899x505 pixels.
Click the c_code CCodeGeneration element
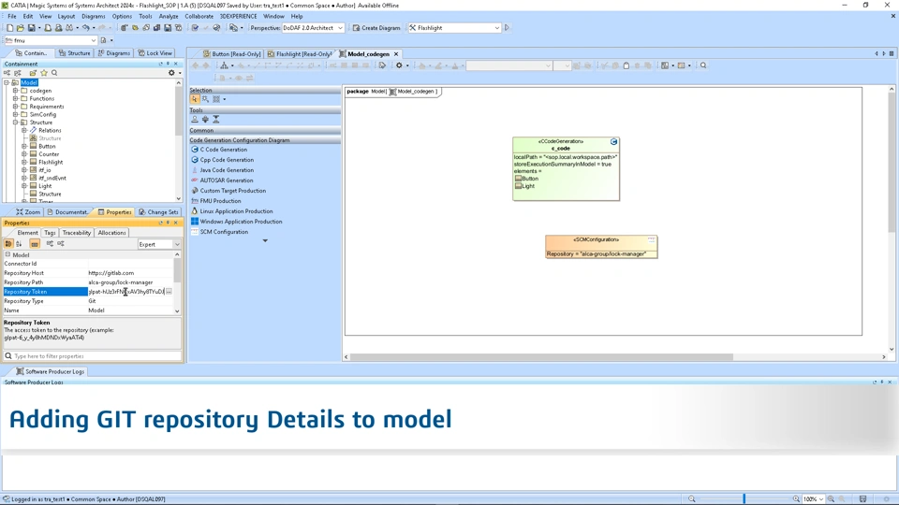[x=566, y=168]
